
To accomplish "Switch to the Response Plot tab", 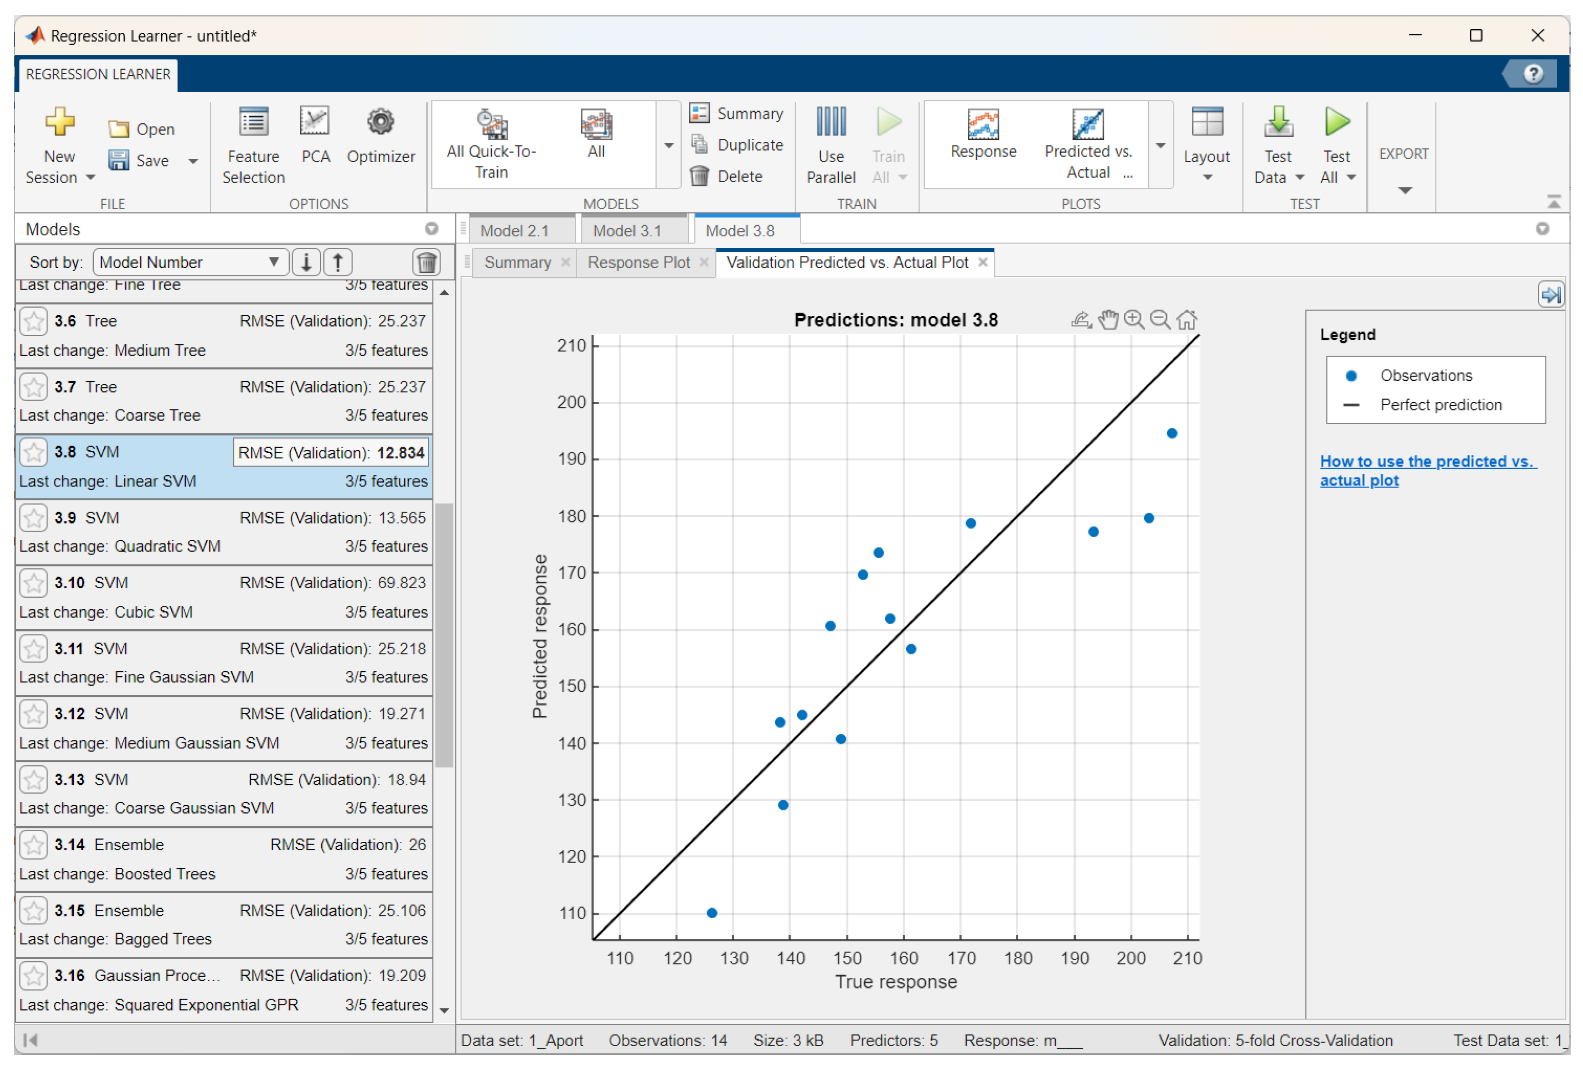I will point(638,263).
